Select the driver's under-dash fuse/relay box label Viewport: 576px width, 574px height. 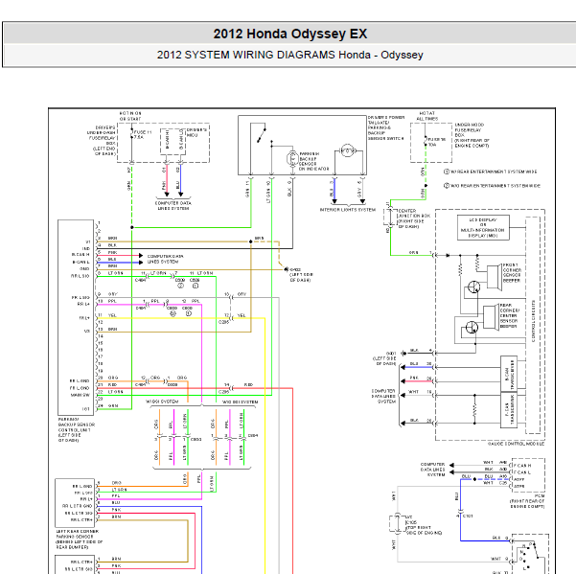pos(102,141)
